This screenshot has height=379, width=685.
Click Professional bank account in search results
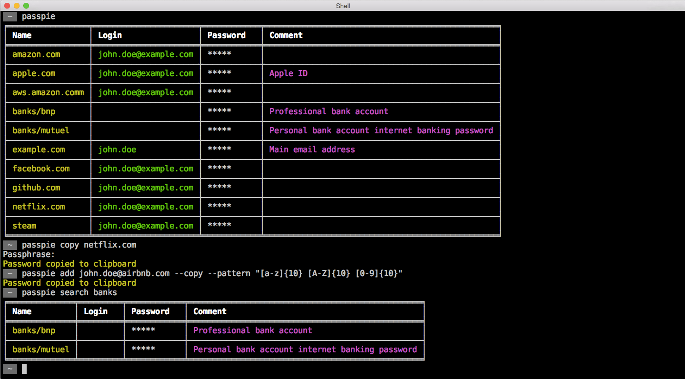tap(253, 330)
